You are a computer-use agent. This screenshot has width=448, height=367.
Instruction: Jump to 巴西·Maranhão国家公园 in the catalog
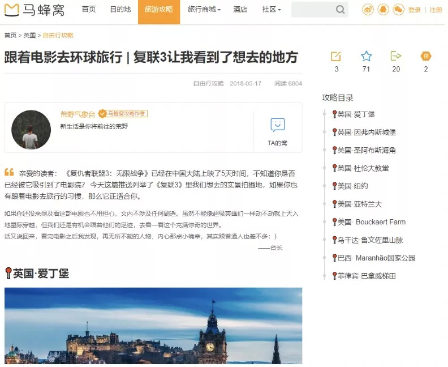(374, 258)
